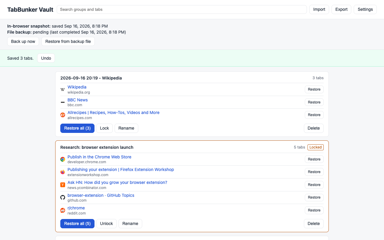The width and height of the screenshot is (384, 240).
Task: Click the Saved 3 tabs message
Action: (20, 58)
